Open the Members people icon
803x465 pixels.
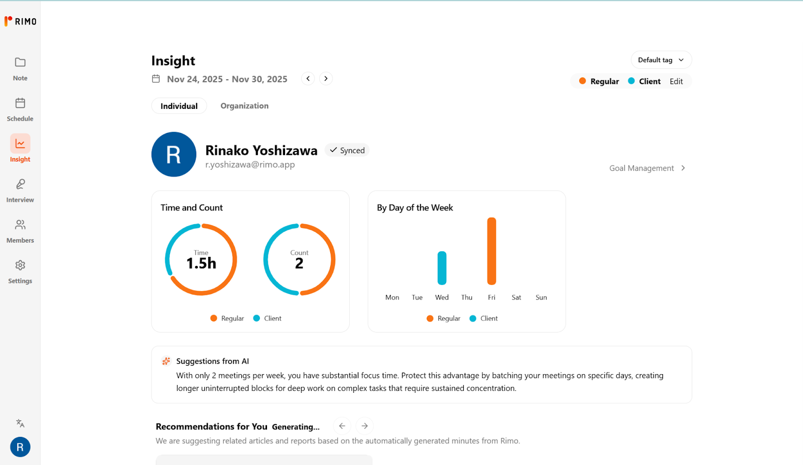pyautogui.click(x=20, y=225)
